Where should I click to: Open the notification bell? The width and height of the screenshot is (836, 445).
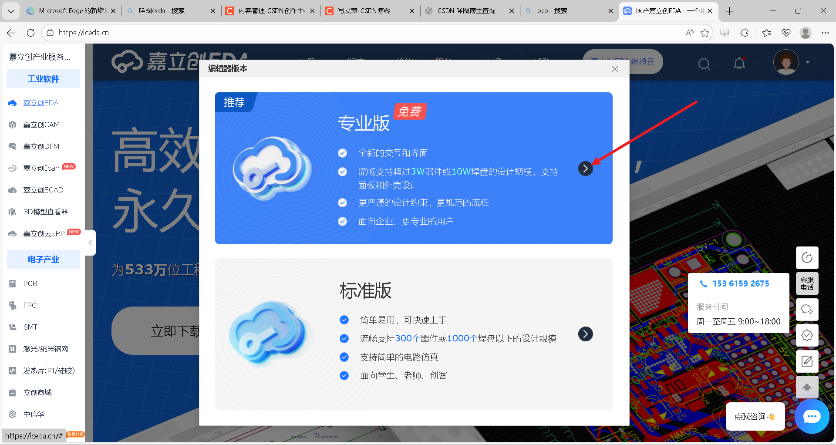(x=739, y=63)
